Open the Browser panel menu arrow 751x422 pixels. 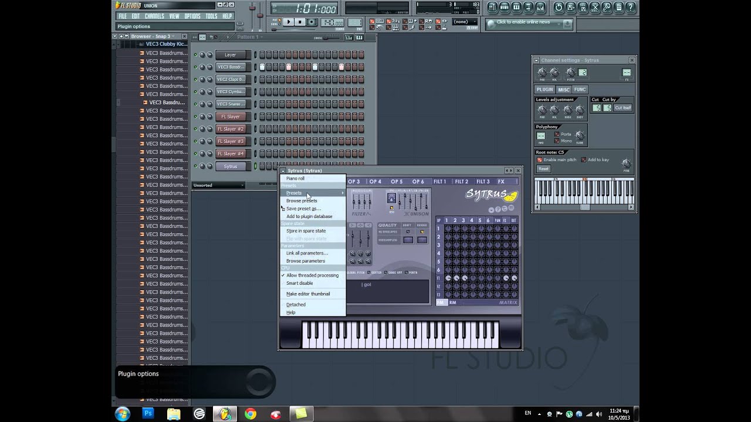pos(115,36)
